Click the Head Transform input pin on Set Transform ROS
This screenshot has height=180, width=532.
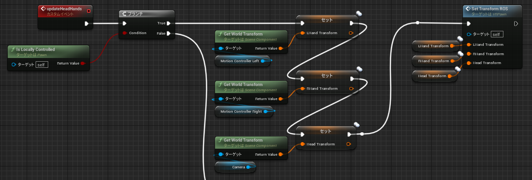(469, 63)
